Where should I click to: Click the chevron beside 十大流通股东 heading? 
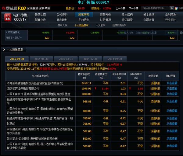4,50
